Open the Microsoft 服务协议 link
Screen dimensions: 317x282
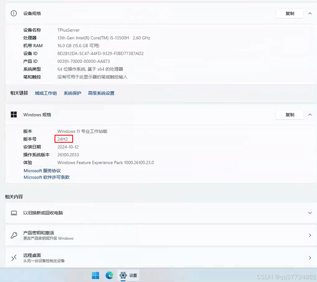point(42,171)
